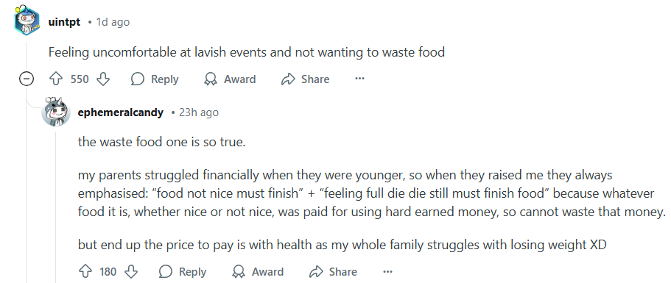671x283 pixels.
Task: Open more options on ephemeralcandy's reply
Action: point(387,271)
